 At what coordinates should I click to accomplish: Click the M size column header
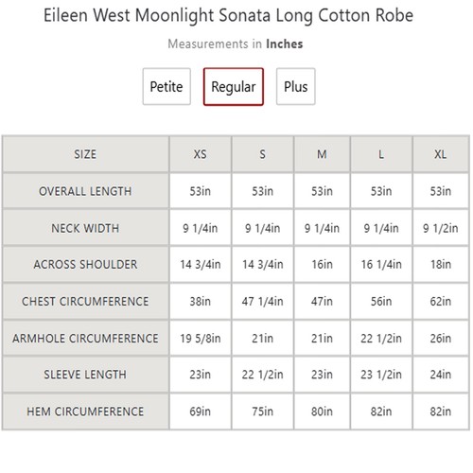coord(322,154)
